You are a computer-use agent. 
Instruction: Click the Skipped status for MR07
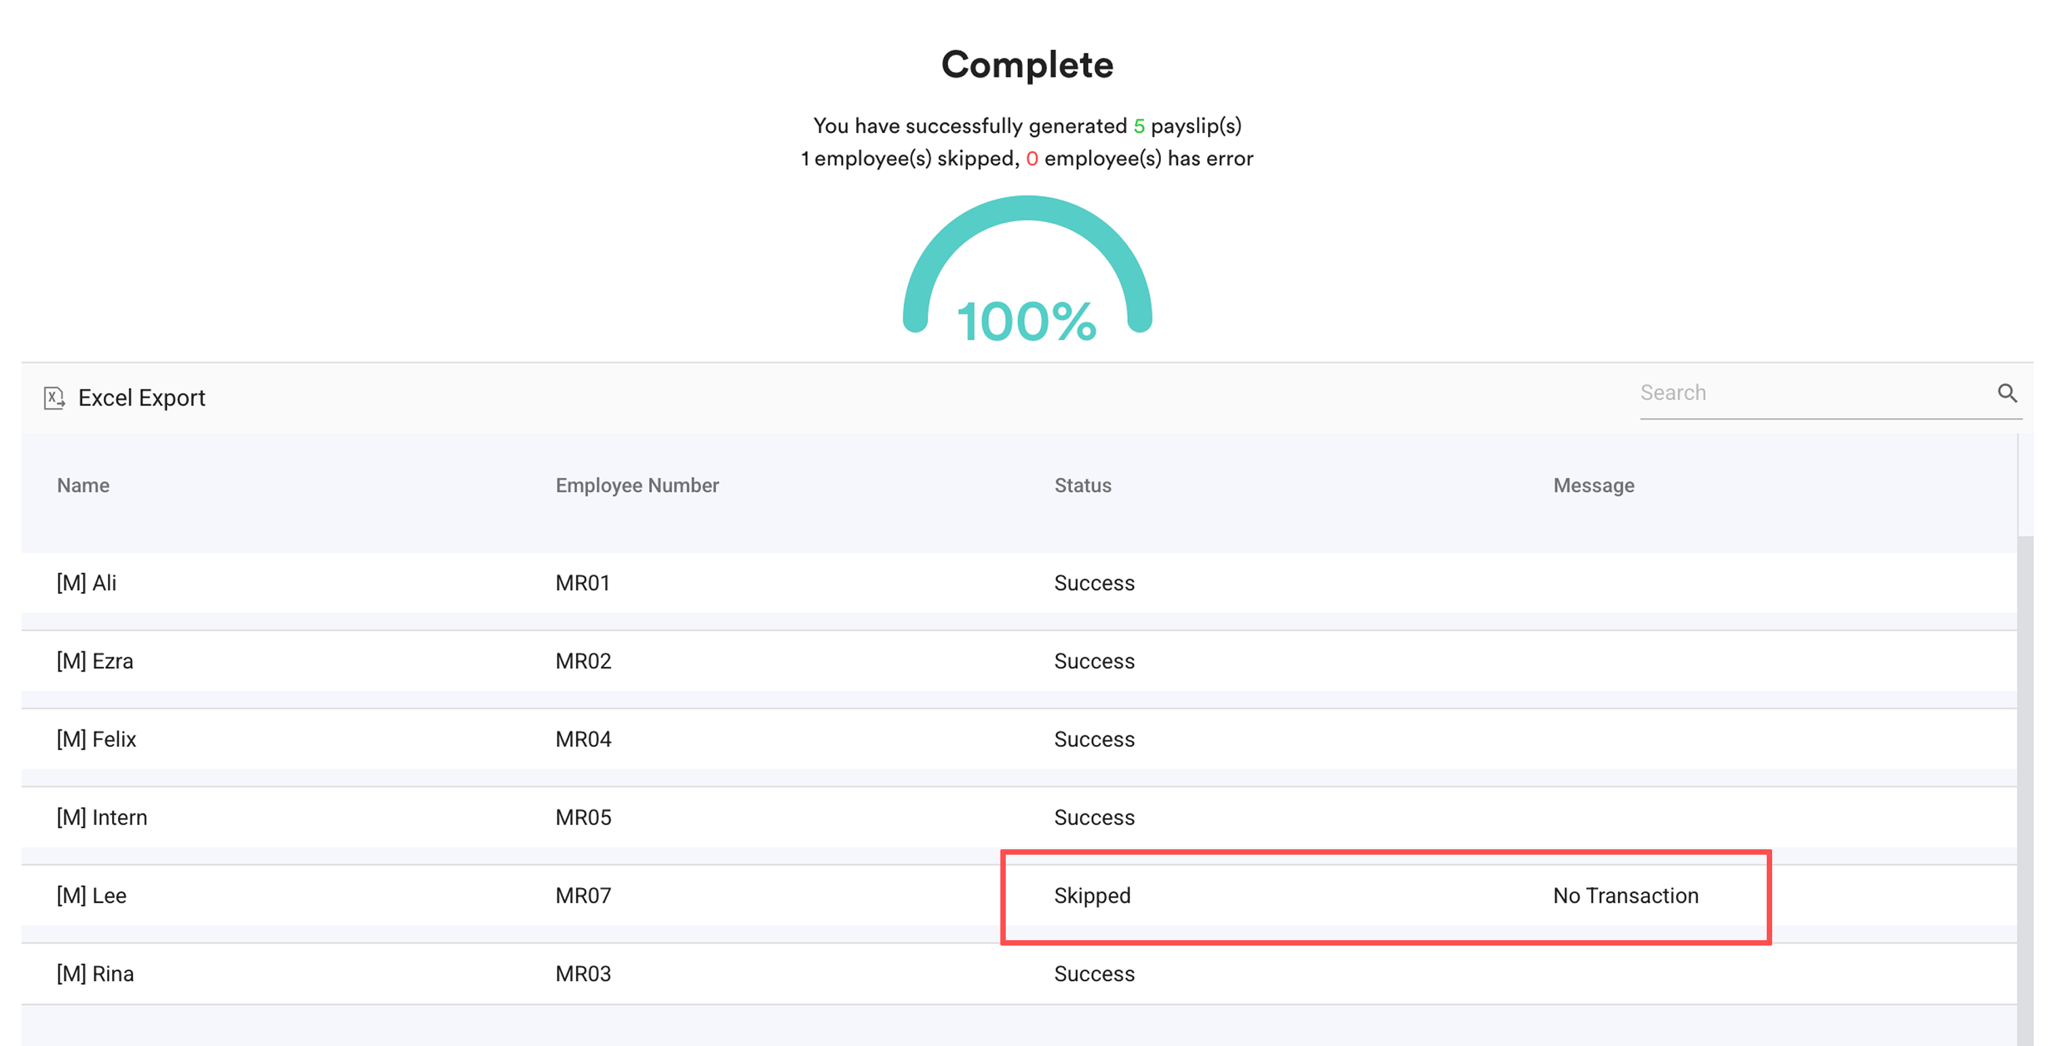click(1092, 896)
